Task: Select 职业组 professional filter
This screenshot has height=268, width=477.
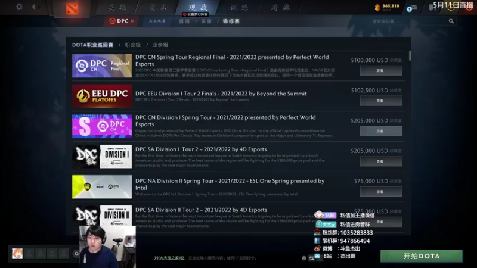Action: click(x=133, y=45)
